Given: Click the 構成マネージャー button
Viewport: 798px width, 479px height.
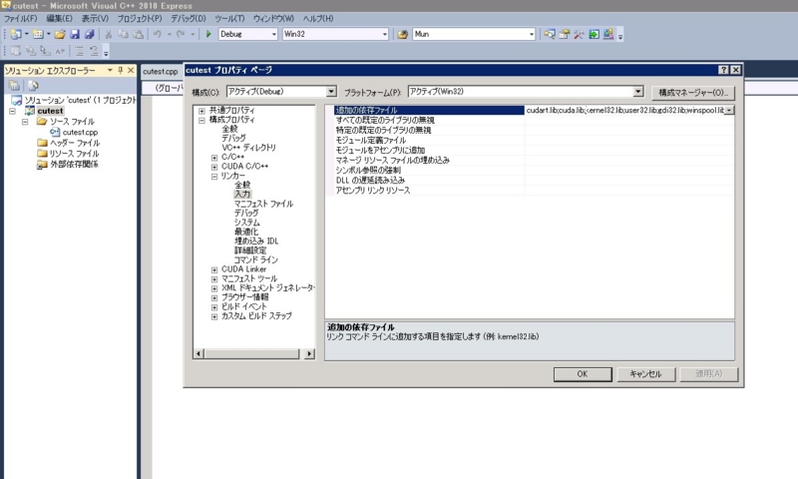Looking at the screenshot, I should tap(693, 92).
